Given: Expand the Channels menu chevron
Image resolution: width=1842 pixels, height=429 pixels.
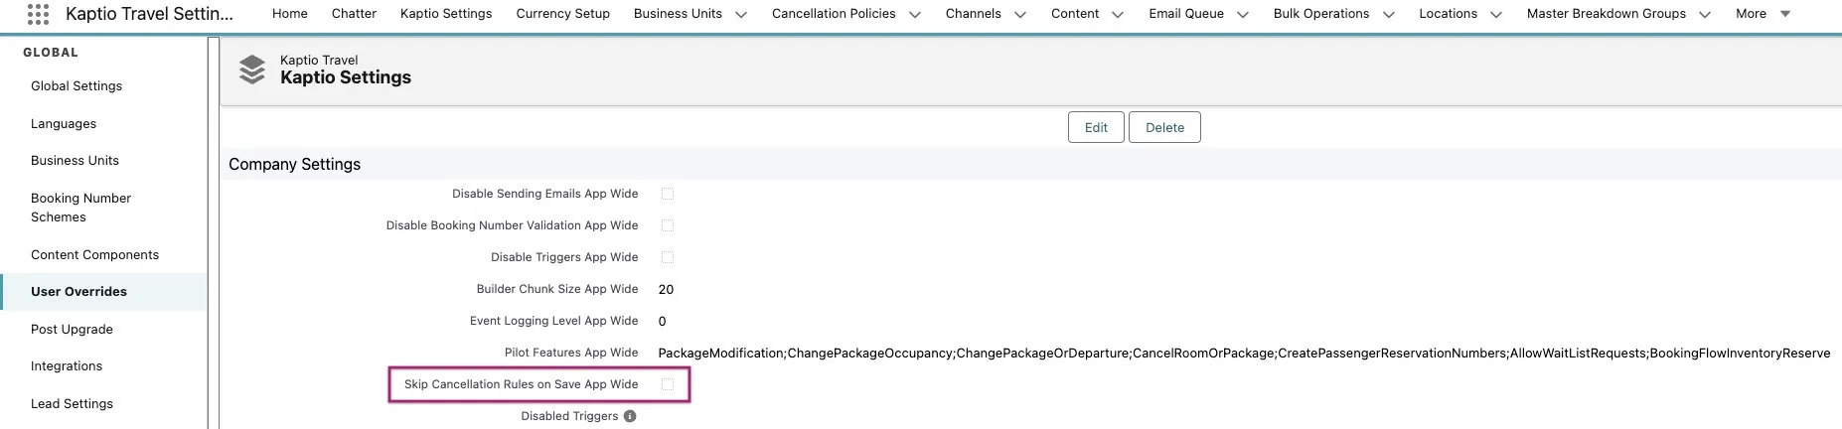Looking at the screenshot, I should click(1020, 15).
